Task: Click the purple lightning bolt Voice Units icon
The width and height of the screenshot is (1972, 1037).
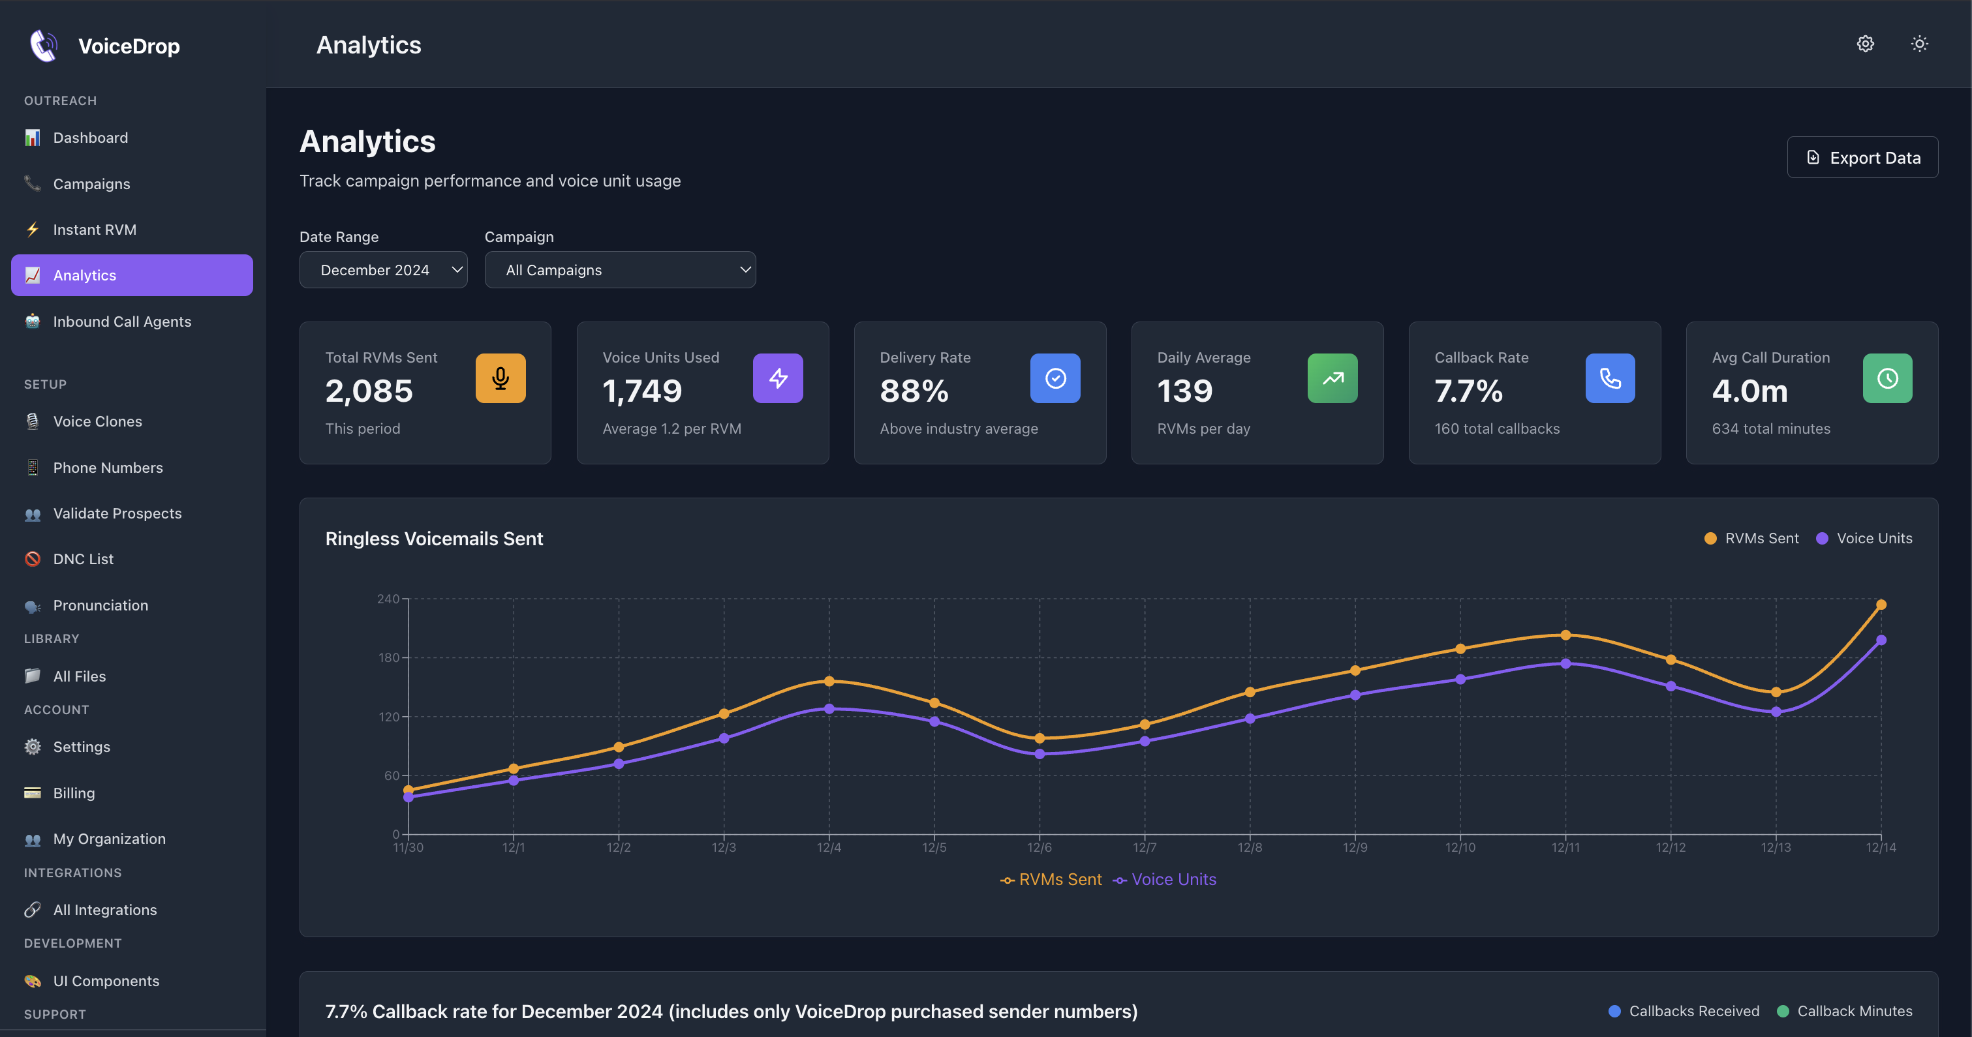Action: tap(778, 378)
